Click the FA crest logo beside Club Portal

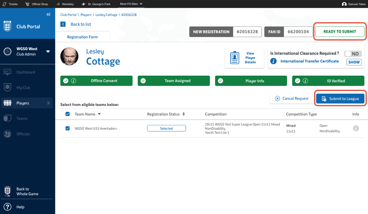[x=7, y=26]
